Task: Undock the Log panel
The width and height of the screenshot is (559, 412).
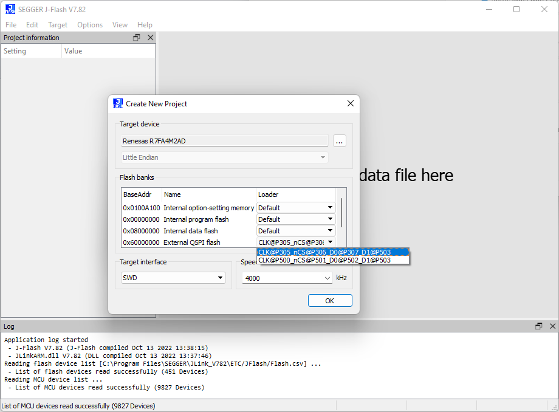Action: click(x=538, y=326)
